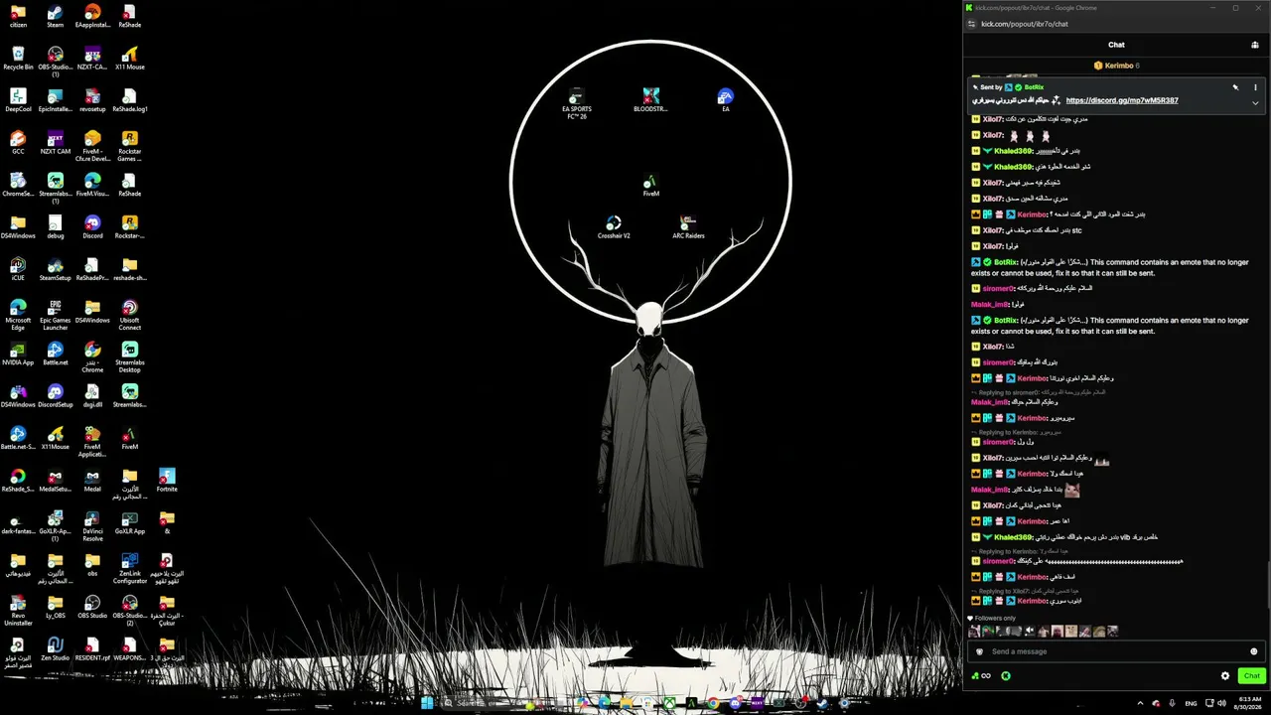
Task: Open the debug file on the desktop
Action: (56, 227)
